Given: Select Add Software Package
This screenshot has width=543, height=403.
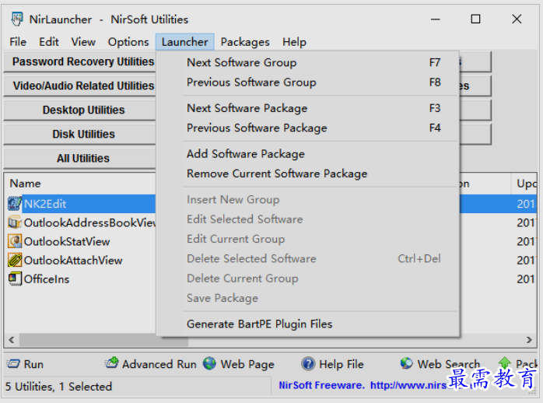Looking at the screenshot, I should pos(308,154).
